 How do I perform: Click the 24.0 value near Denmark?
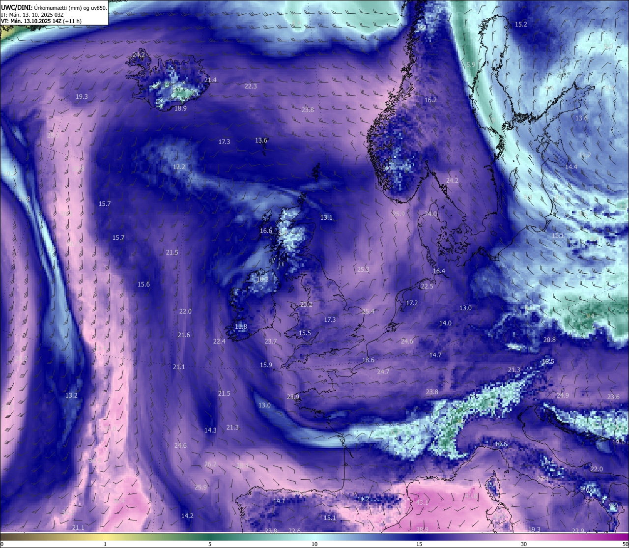tap(431, 214)
